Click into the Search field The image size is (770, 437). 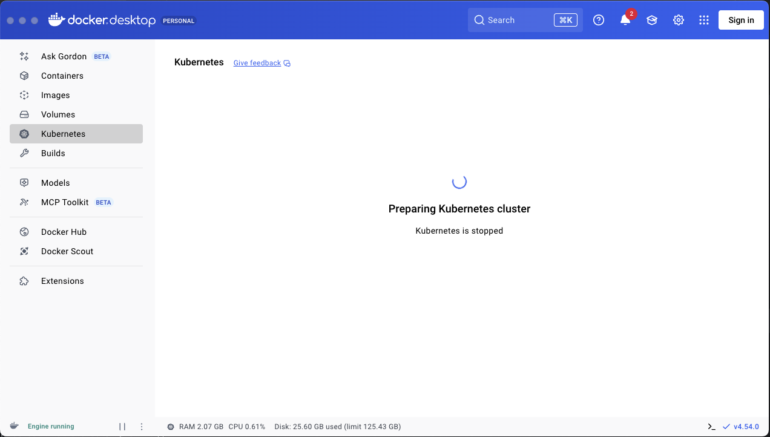coord(525,20)
